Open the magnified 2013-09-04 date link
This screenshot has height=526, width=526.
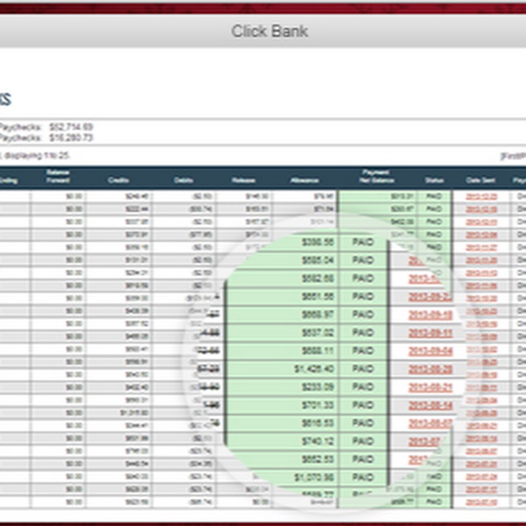click(x=430, y=351)
